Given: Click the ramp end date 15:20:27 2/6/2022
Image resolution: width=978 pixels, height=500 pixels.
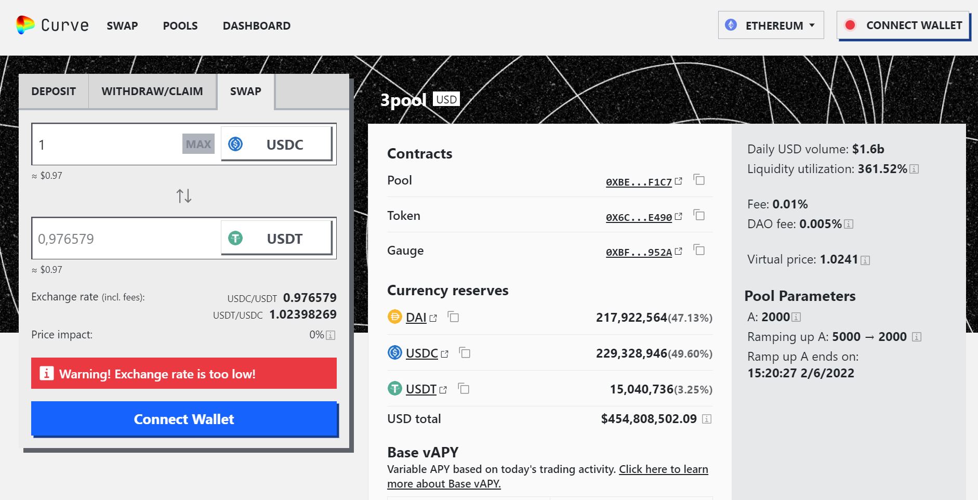Looking at the screenshot, I should [801, 373].
